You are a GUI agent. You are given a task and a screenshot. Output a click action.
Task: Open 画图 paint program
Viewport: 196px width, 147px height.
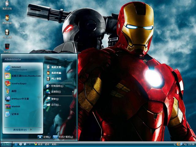23,91
